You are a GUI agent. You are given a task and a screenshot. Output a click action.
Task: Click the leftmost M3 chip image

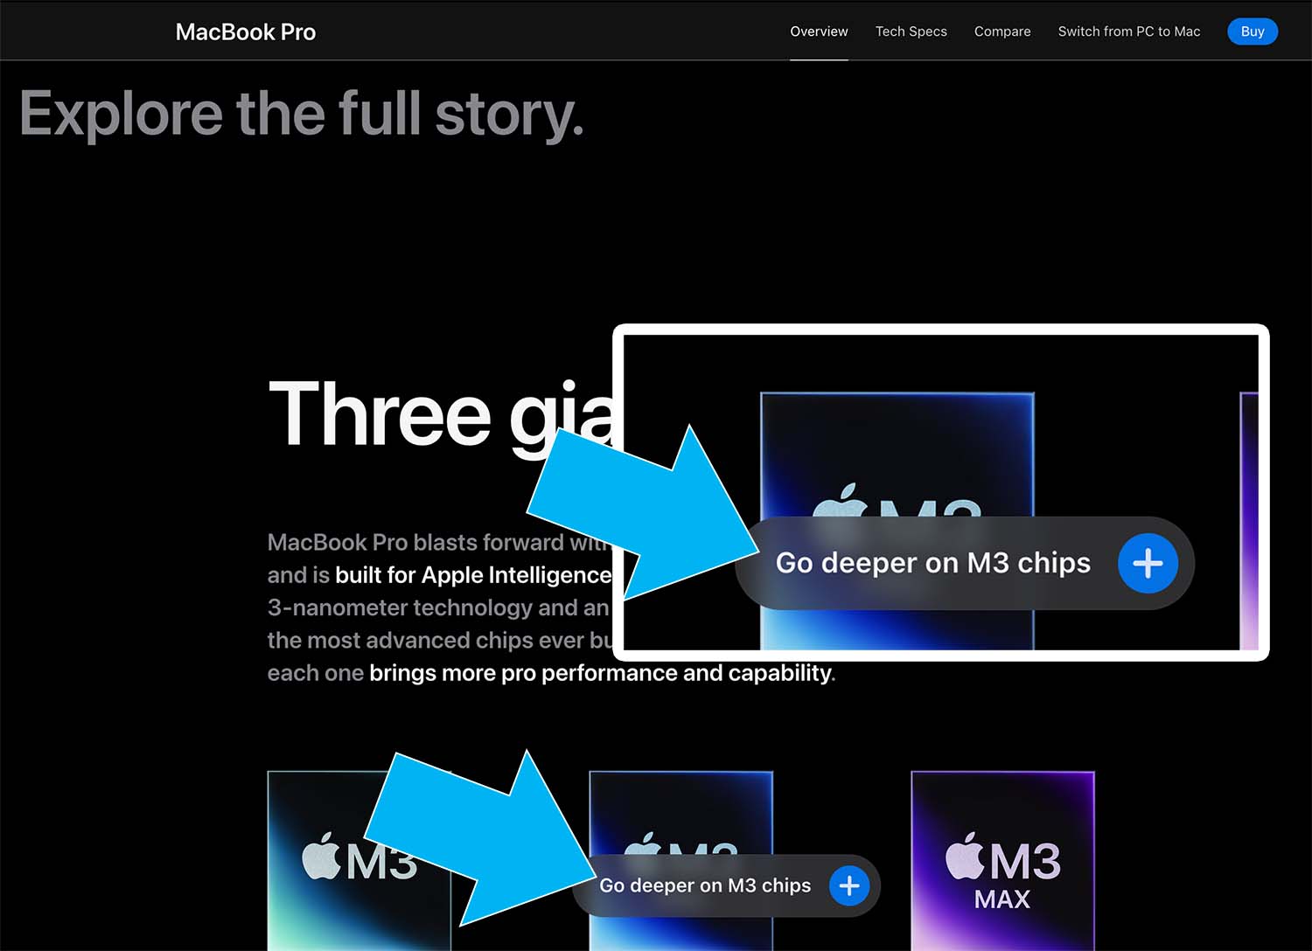(x=359, y=860)
